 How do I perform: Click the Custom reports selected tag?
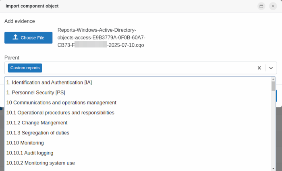(25, 68)
